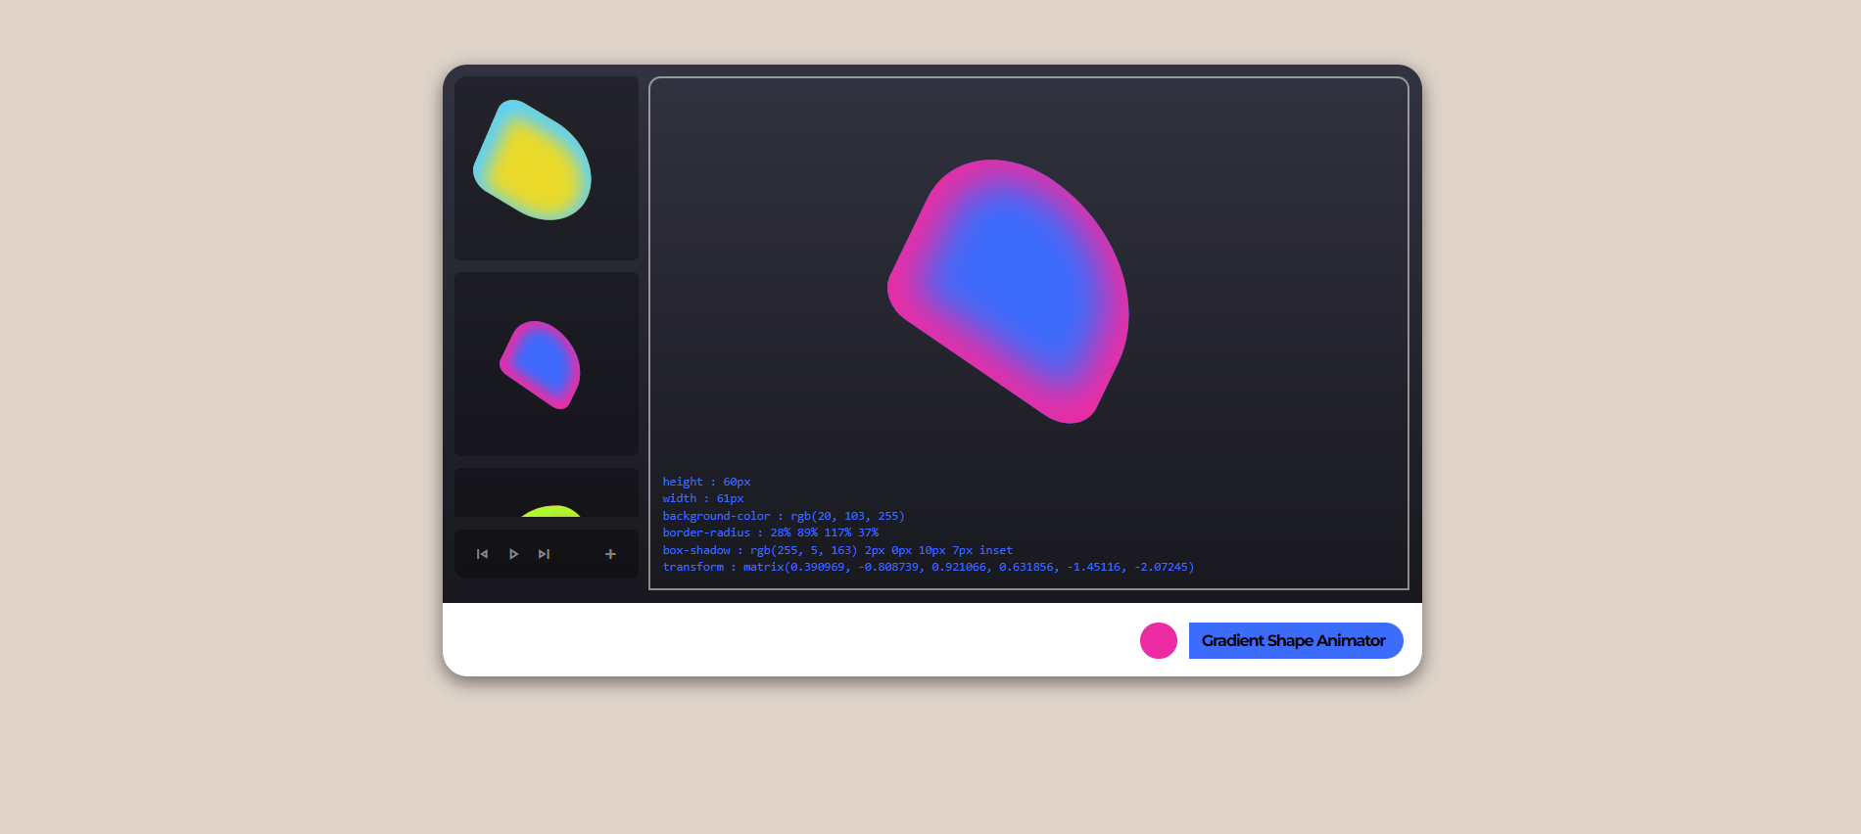Click the pink circle beside the title
This screenshot has height=834, width=1861.
(x=1158, y=641)
